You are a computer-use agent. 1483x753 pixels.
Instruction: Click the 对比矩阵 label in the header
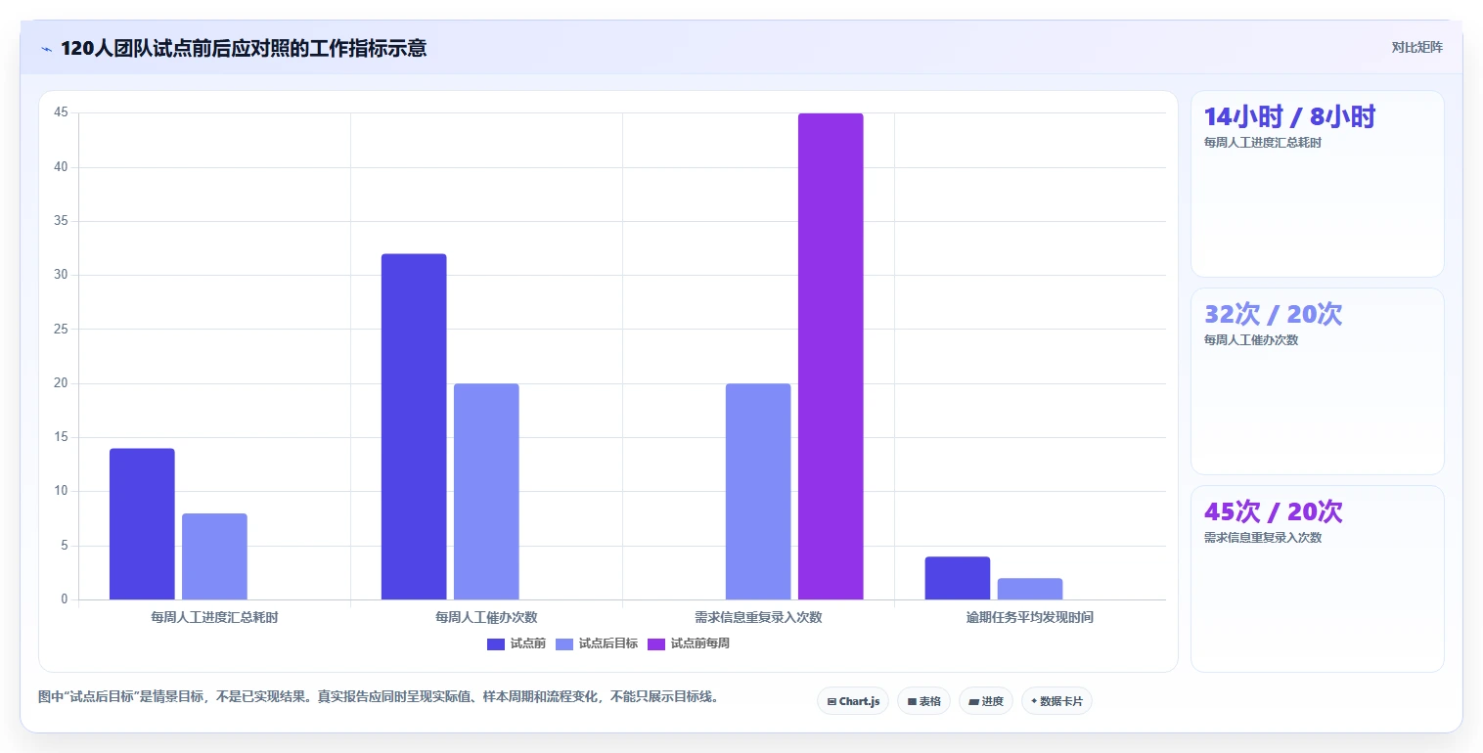[x=1417, y=47]
